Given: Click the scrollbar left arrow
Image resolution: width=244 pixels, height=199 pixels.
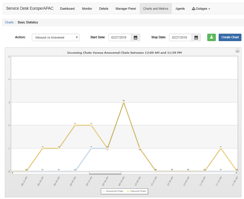Looking at the screenshot, I should coord(12,173).
